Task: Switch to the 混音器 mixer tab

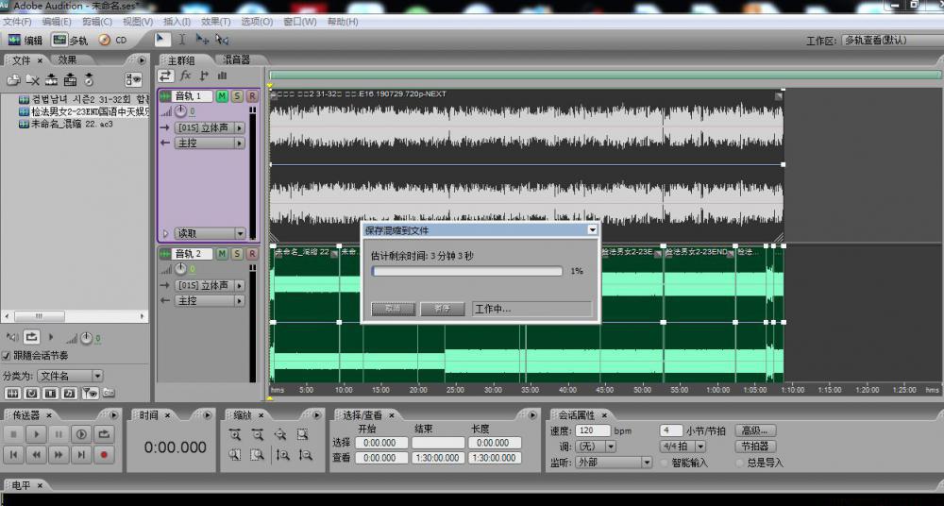Action: coord(236,59)
